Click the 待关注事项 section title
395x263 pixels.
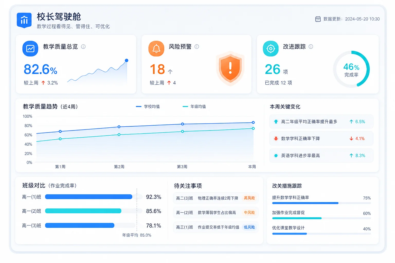coord(188,186)
